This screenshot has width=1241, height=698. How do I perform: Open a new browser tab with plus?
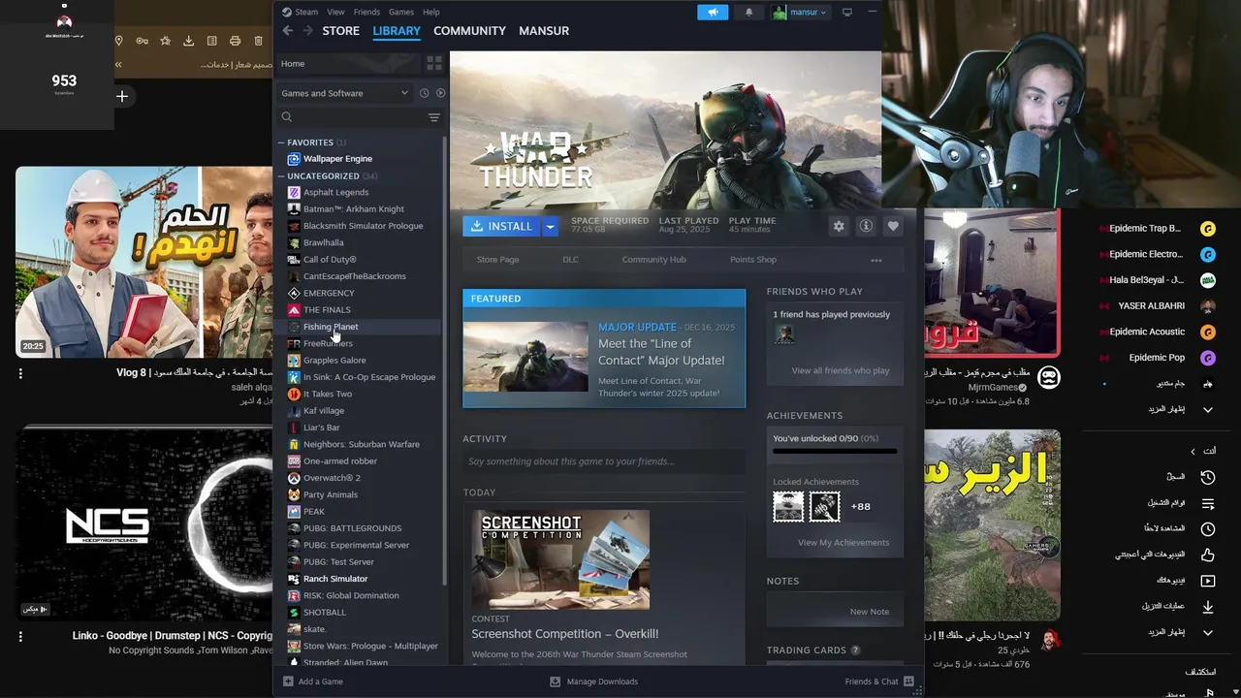[x=121, y=96]
